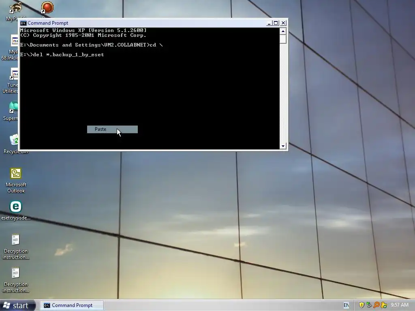Click the 'cd \' prompt line in Command Prompt
This screenshot has height=311, width=415.
tap(92, 45)
